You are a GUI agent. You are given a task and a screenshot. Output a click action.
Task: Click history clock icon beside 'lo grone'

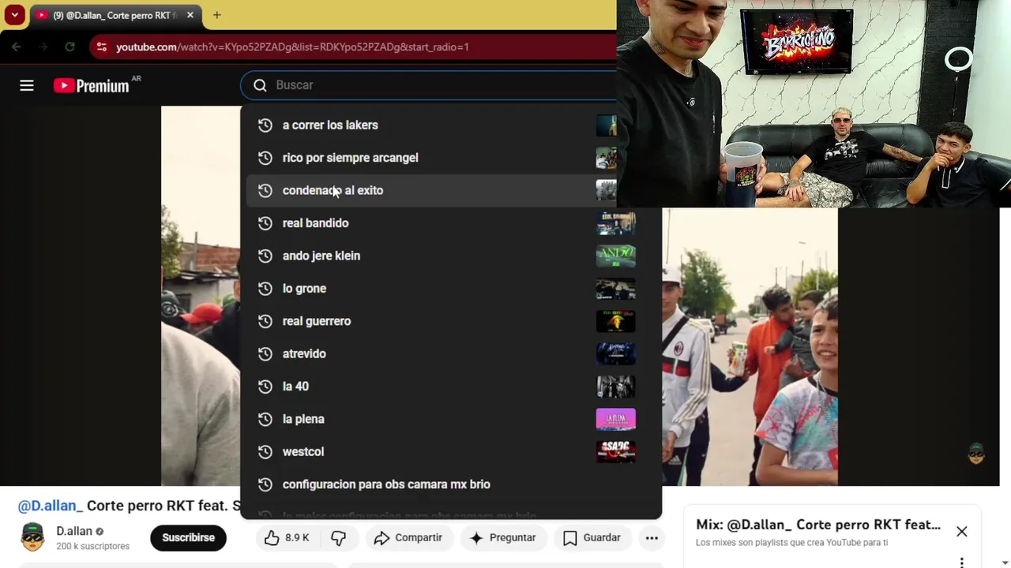[265, 289]
